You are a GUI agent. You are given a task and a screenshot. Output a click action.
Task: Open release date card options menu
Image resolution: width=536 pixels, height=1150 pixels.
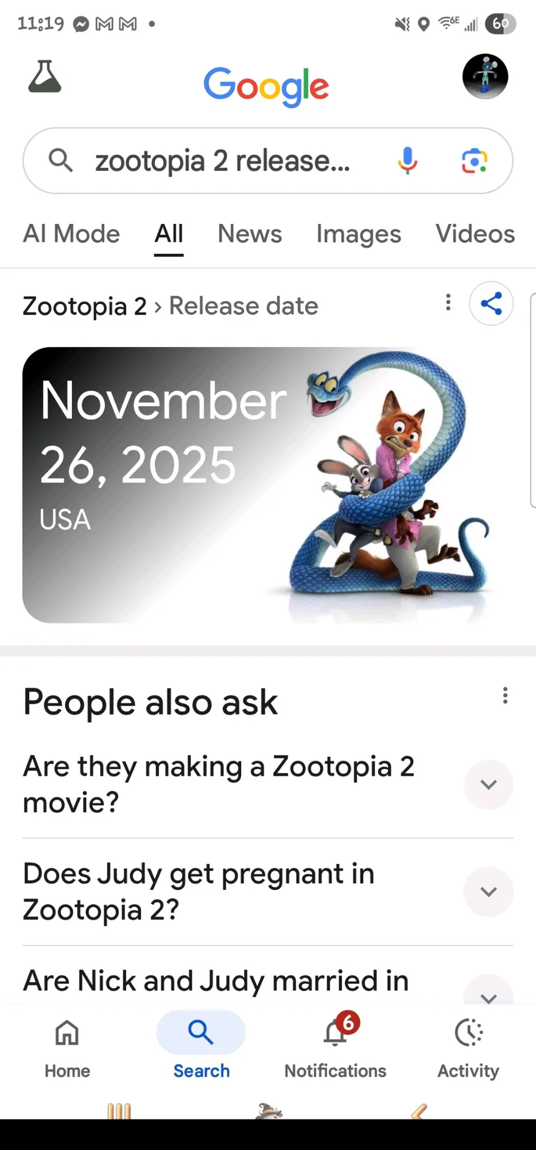coord(448,303)
